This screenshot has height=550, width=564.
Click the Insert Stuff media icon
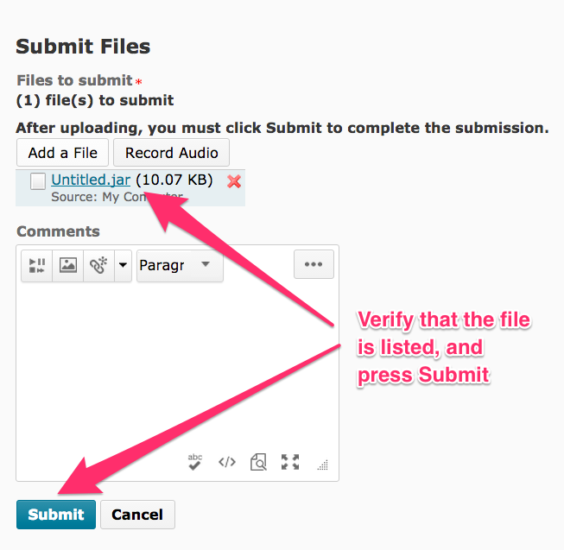coord(37,265)
